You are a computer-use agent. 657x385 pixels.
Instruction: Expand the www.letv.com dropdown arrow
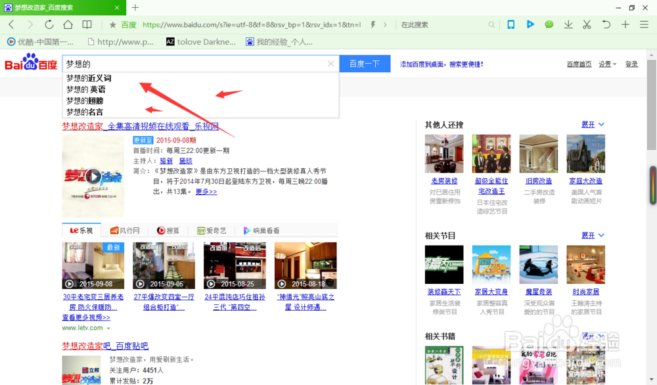click(x=108, y=328)
